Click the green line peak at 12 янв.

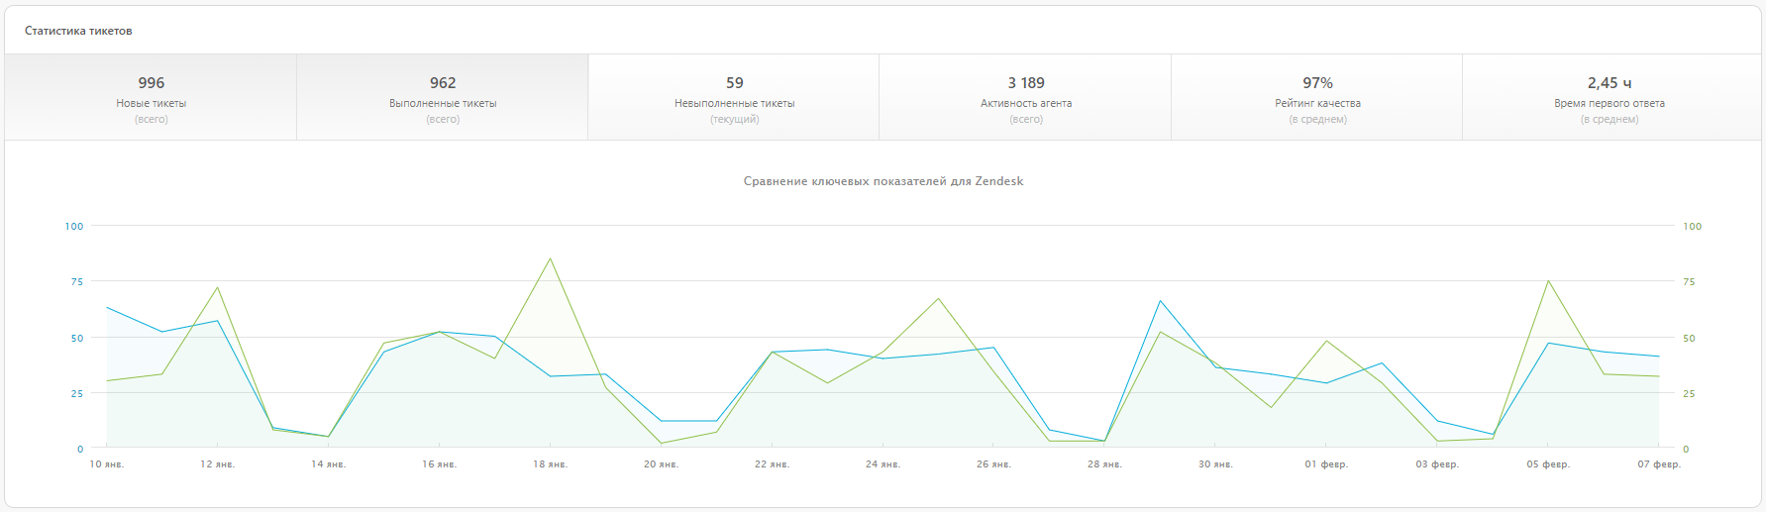tap(217, 288)
